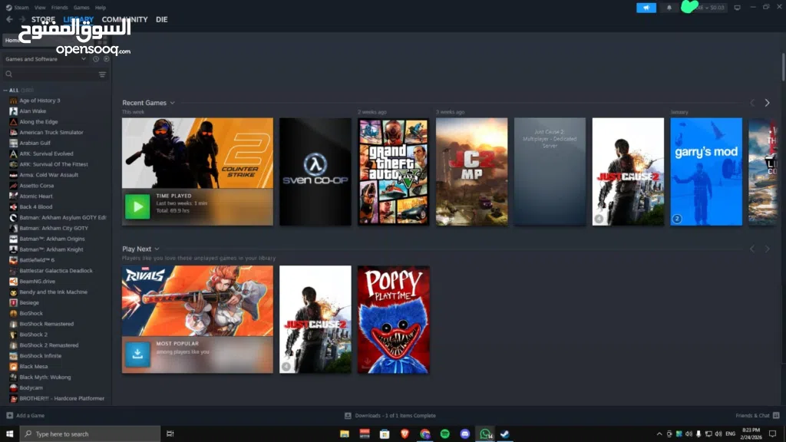Open the Play Next dropdown chevron
Viewport: 786px width, 442px height.
click(x=157, y=249)
